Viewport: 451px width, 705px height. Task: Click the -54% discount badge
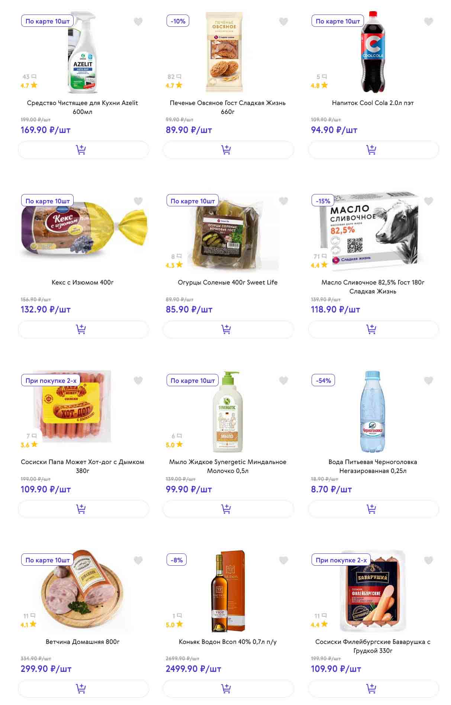(323, 381)
